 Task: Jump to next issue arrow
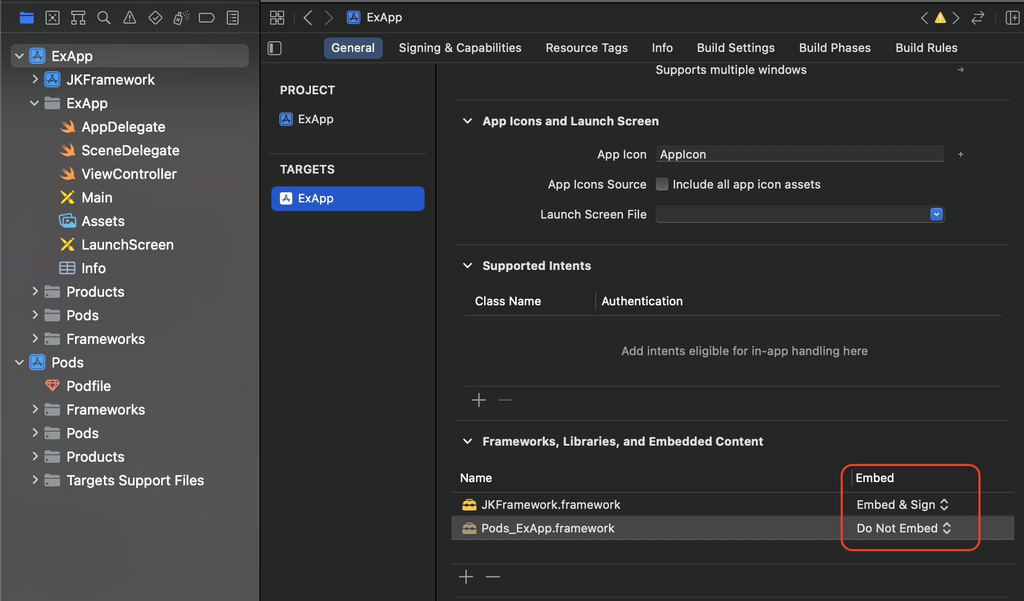click(956, 18)
